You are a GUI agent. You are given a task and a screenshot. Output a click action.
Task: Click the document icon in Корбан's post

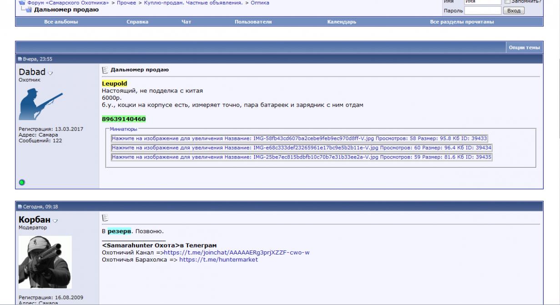point(105,218)
